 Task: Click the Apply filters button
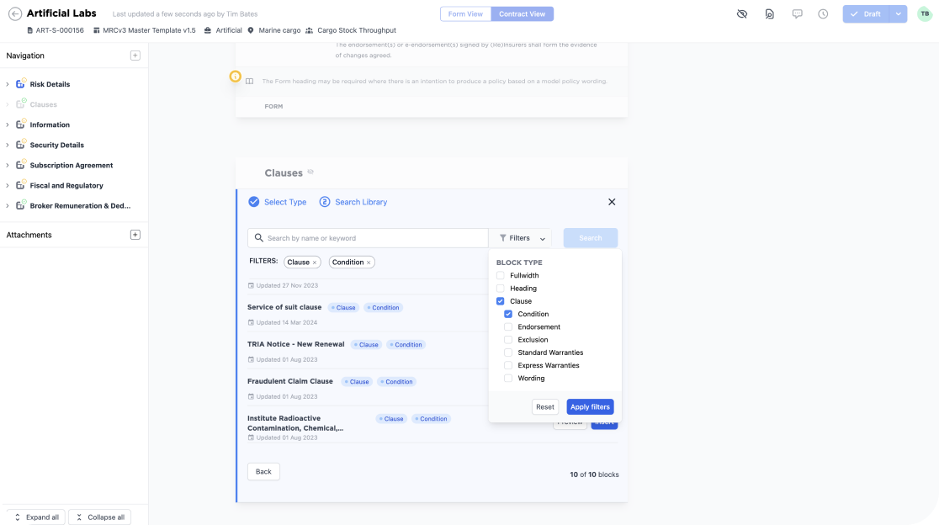(x=590, y=407)
